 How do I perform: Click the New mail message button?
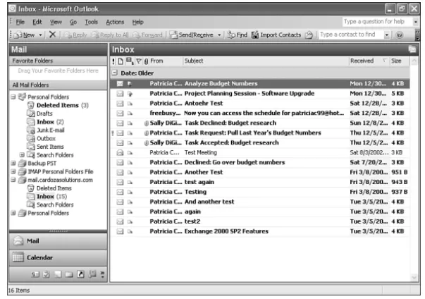point(25,35)
